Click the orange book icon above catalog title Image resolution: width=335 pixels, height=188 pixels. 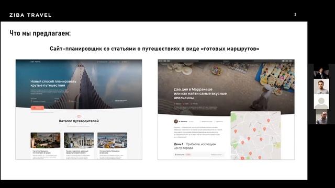(79, 116)
